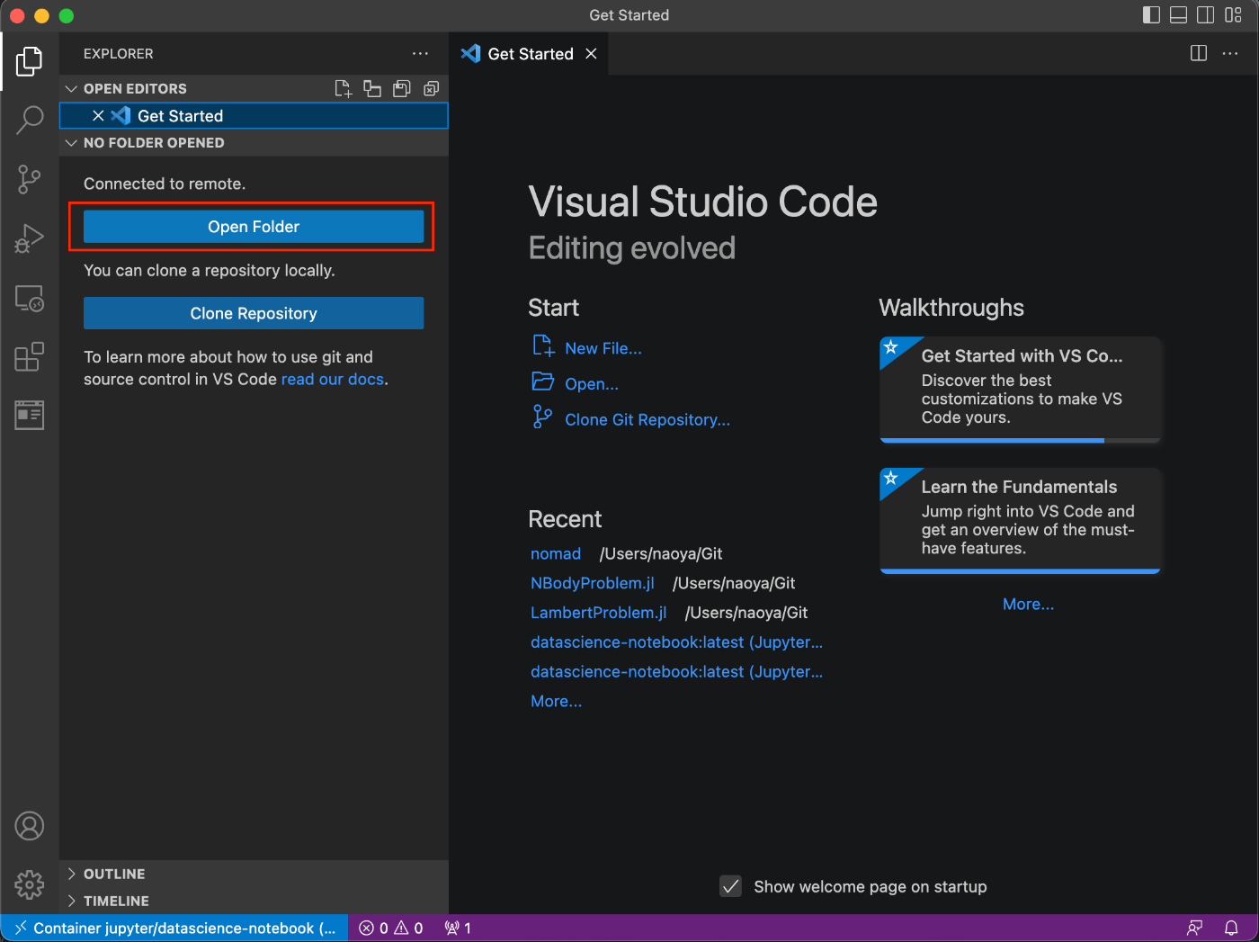The height and width of the screenshot is (942, 1259).
Task: Open editor More Actions ellipsis
Action: point(1230,53)
